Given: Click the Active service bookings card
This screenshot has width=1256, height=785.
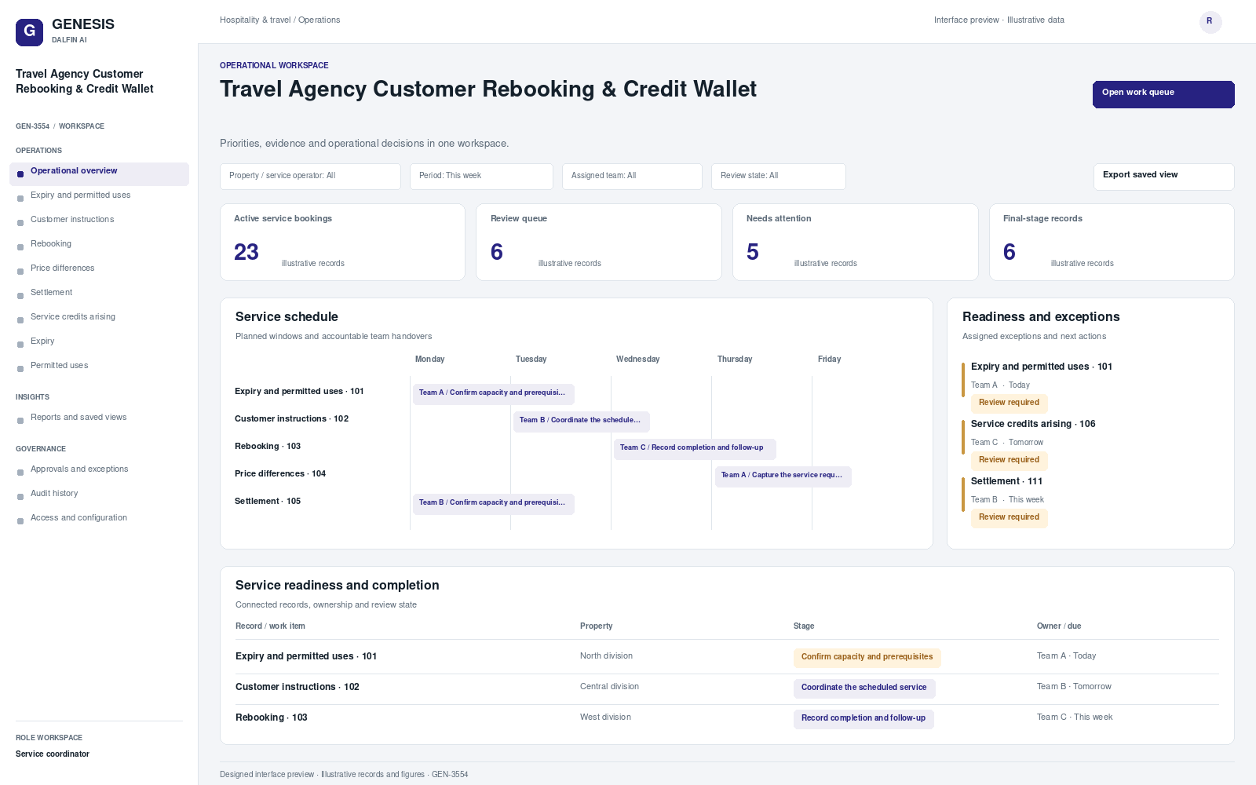Looking at the screenshot, I should (342, 242).
